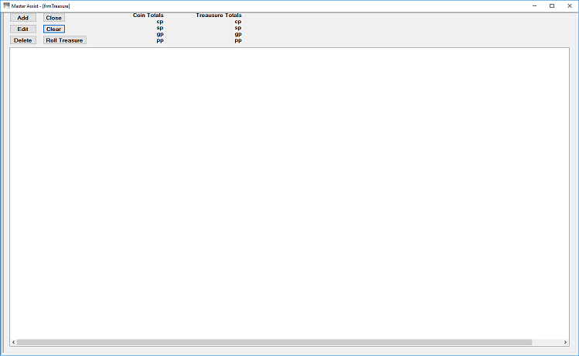The image size is (579, 356).
Task: Click the cp label under Coin Totals
Action: click(160, 22)
